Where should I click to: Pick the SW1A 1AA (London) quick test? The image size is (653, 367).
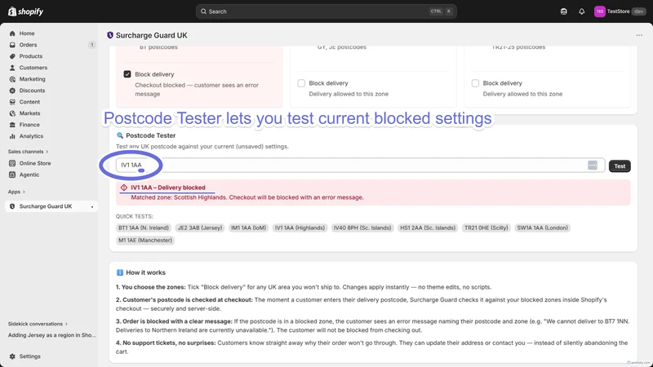pyautogui.click(x=542, y=228)
